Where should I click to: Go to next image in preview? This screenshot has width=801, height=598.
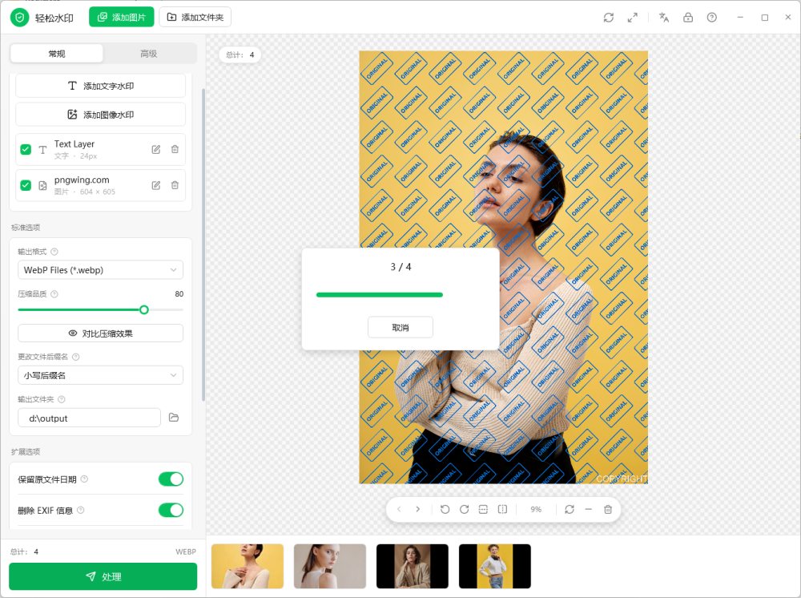coord(418,509)
